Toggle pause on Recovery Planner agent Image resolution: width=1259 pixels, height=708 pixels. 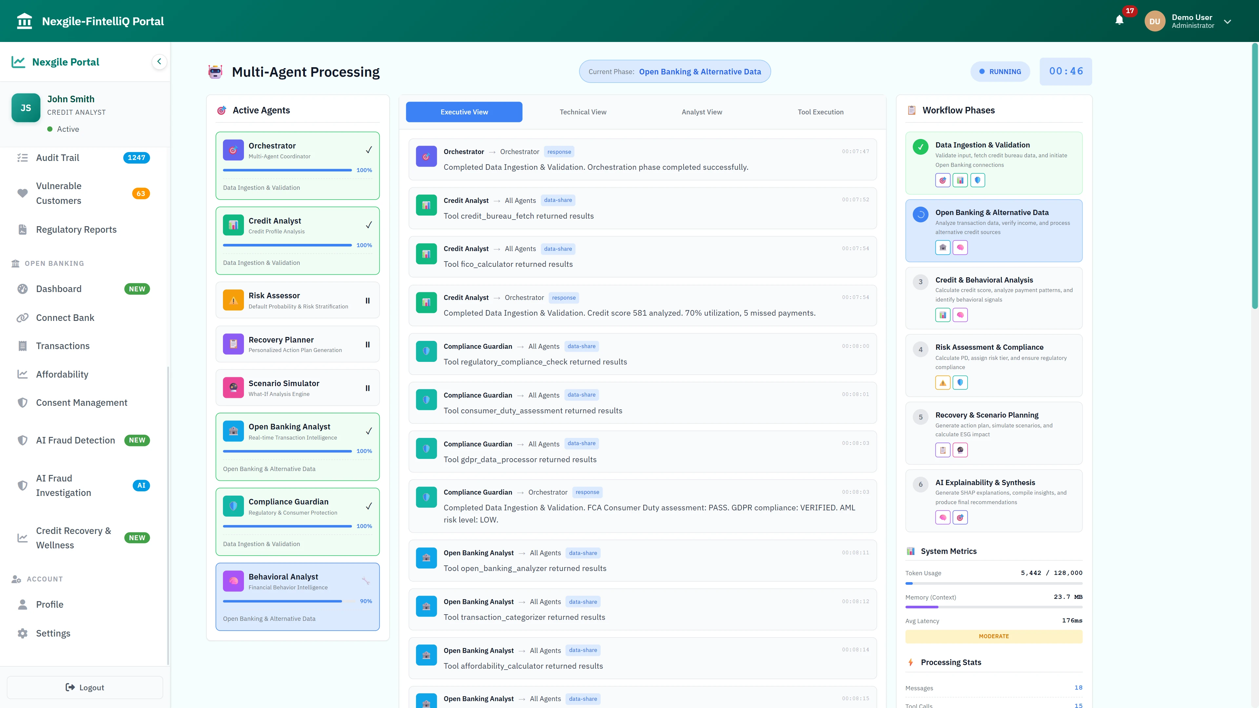tap(368, 344)
